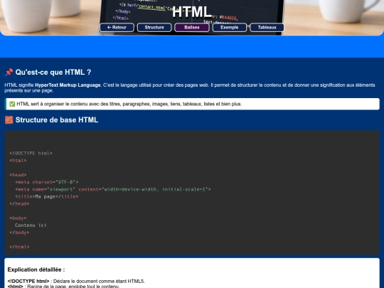This screenshot has height=288, width=384.
Task: Click the "Contenu ici" code line
Action: click(31, 225)
